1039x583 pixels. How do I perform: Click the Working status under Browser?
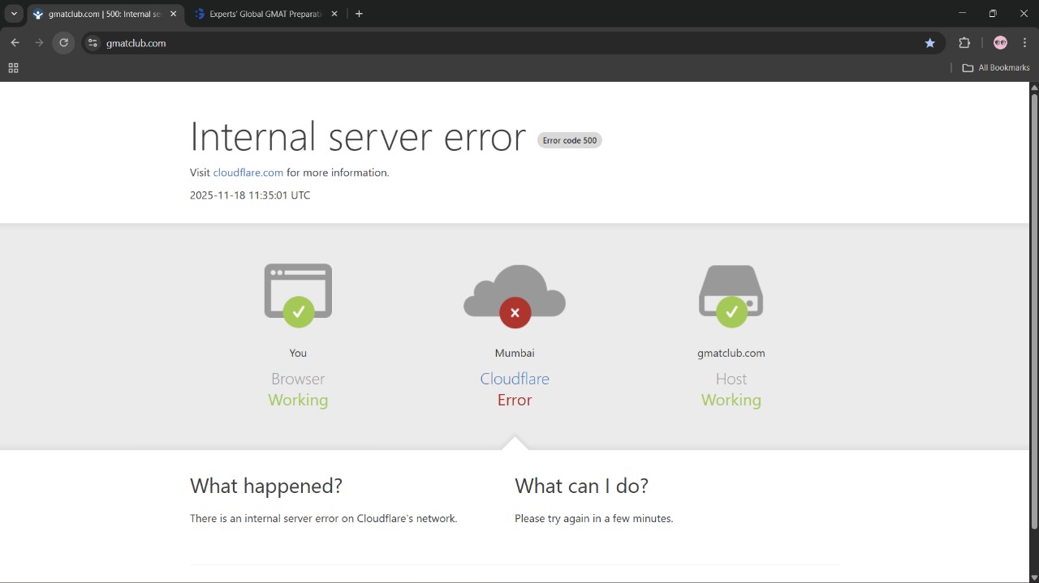tap(298, 400)
